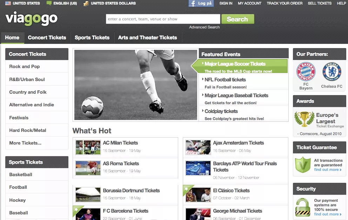Screen dimensions: 348x220
Task: Click the Facebook Log på button
Action: point(201,4)
